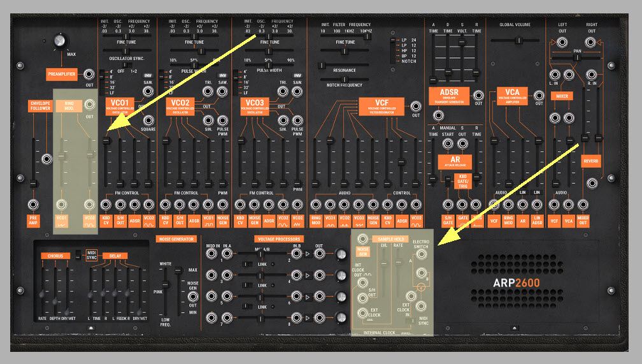Click the VCF RING MOD audio input jack
Viewport: 642px width, 364px height.
coord(316,205)
